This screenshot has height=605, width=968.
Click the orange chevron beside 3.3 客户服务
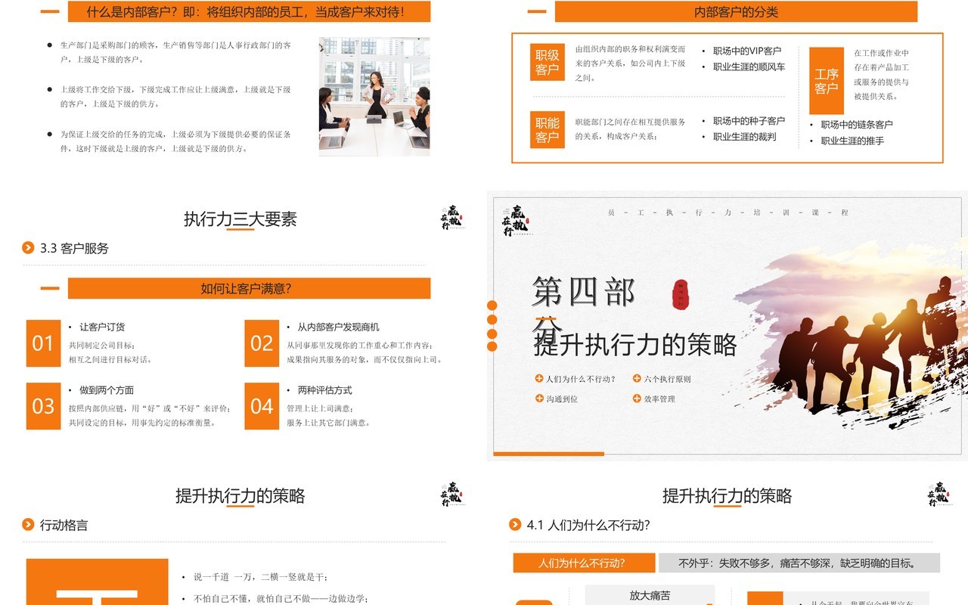pyautogui.click(x=28, y=247)
